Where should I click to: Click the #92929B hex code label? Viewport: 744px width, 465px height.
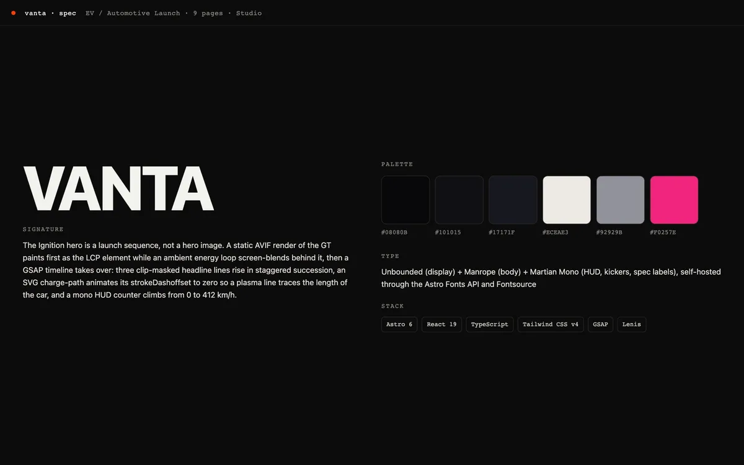(609, 232)
